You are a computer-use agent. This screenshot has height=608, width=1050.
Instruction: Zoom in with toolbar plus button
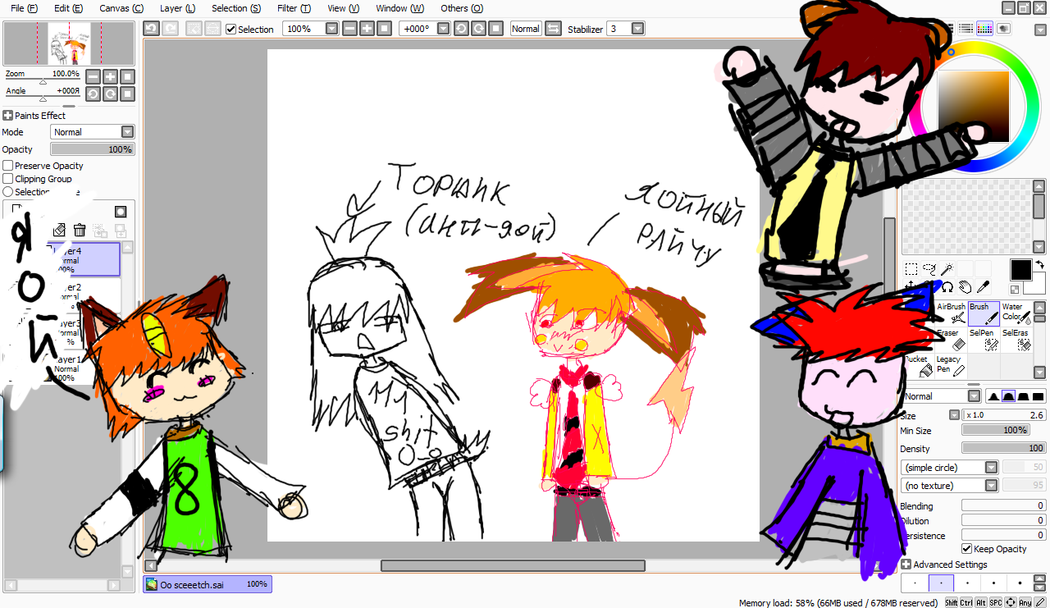click(367, 28)
